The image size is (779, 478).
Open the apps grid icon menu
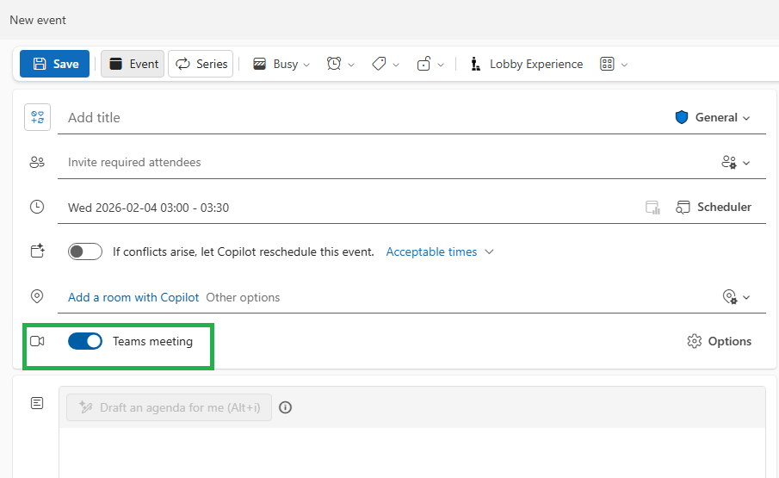(x=607, y=64)
